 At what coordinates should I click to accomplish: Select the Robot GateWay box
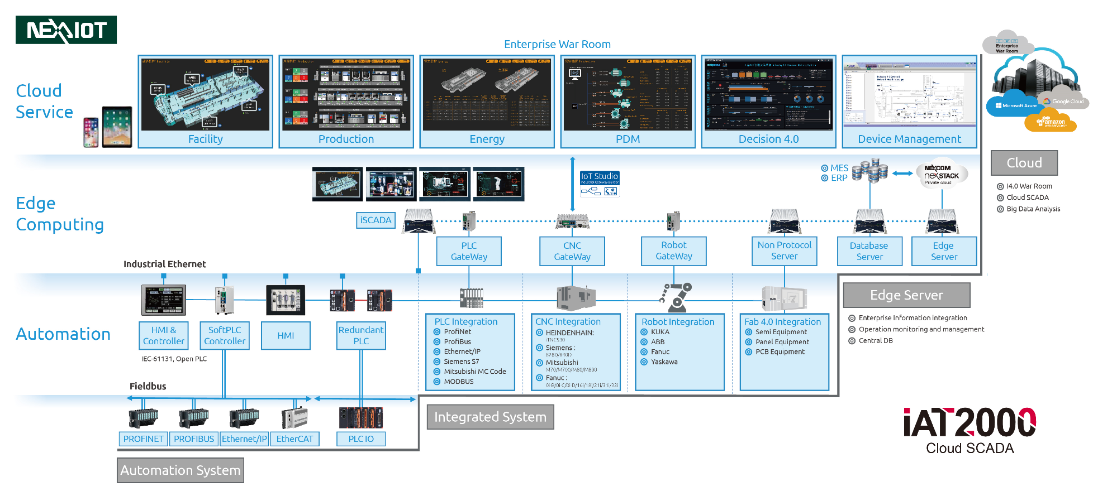coord(674,251)
